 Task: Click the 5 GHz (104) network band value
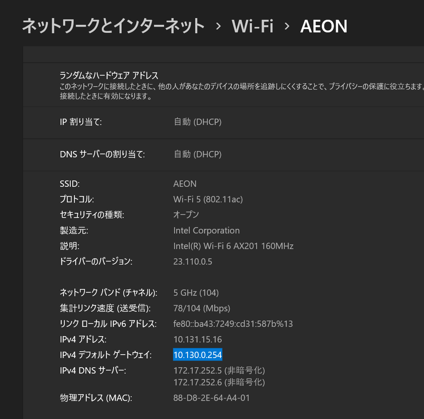click(196, 293)
